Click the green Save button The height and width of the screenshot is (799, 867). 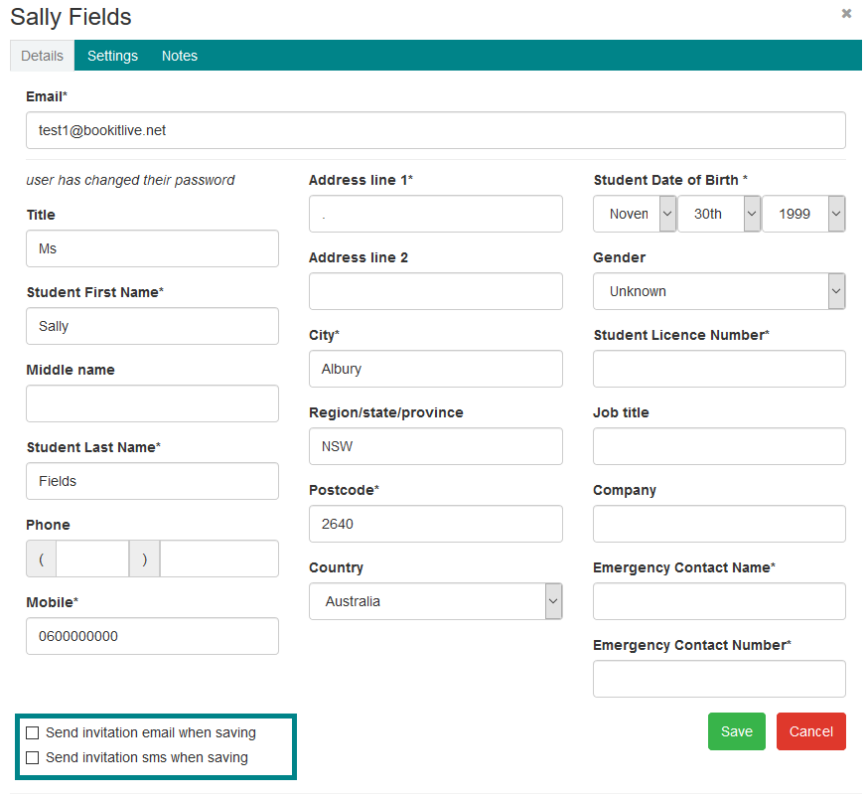[737, 731]
